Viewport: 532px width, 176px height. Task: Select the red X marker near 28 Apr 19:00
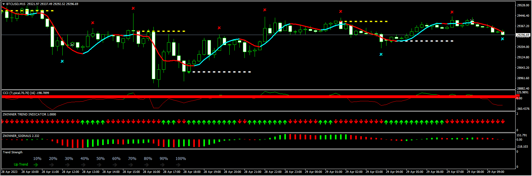click(219, 28)
